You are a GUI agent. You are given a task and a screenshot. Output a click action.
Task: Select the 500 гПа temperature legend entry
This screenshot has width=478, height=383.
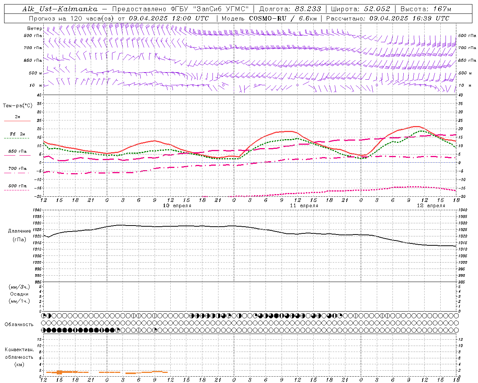click(18, 186)
